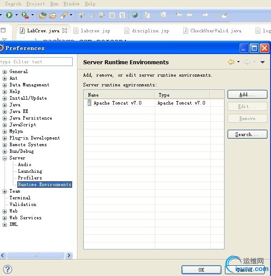Click the Pin Editor icon in toolbar
Viewport: 271px width, 276px height.
click(224, 16)
